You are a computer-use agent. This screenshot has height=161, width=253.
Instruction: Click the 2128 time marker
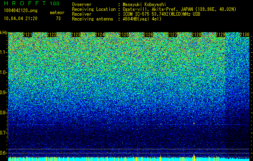coord(196,35)
